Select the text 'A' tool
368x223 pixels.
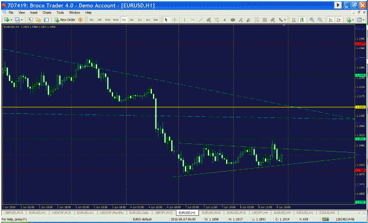tap(224, 20)
